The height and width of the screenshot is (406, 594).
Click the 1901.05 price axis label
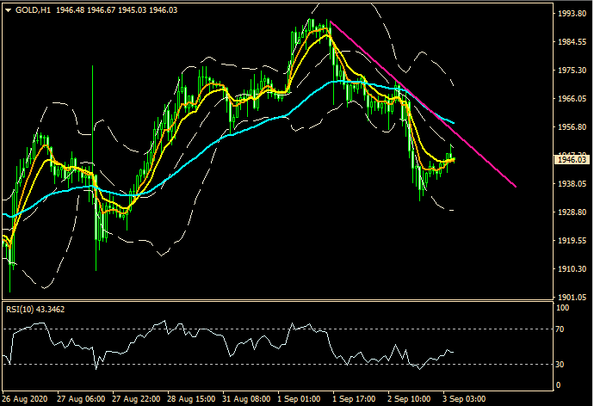(571, 297)
